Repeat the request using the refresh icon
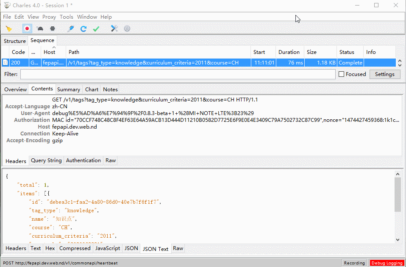 83,28
